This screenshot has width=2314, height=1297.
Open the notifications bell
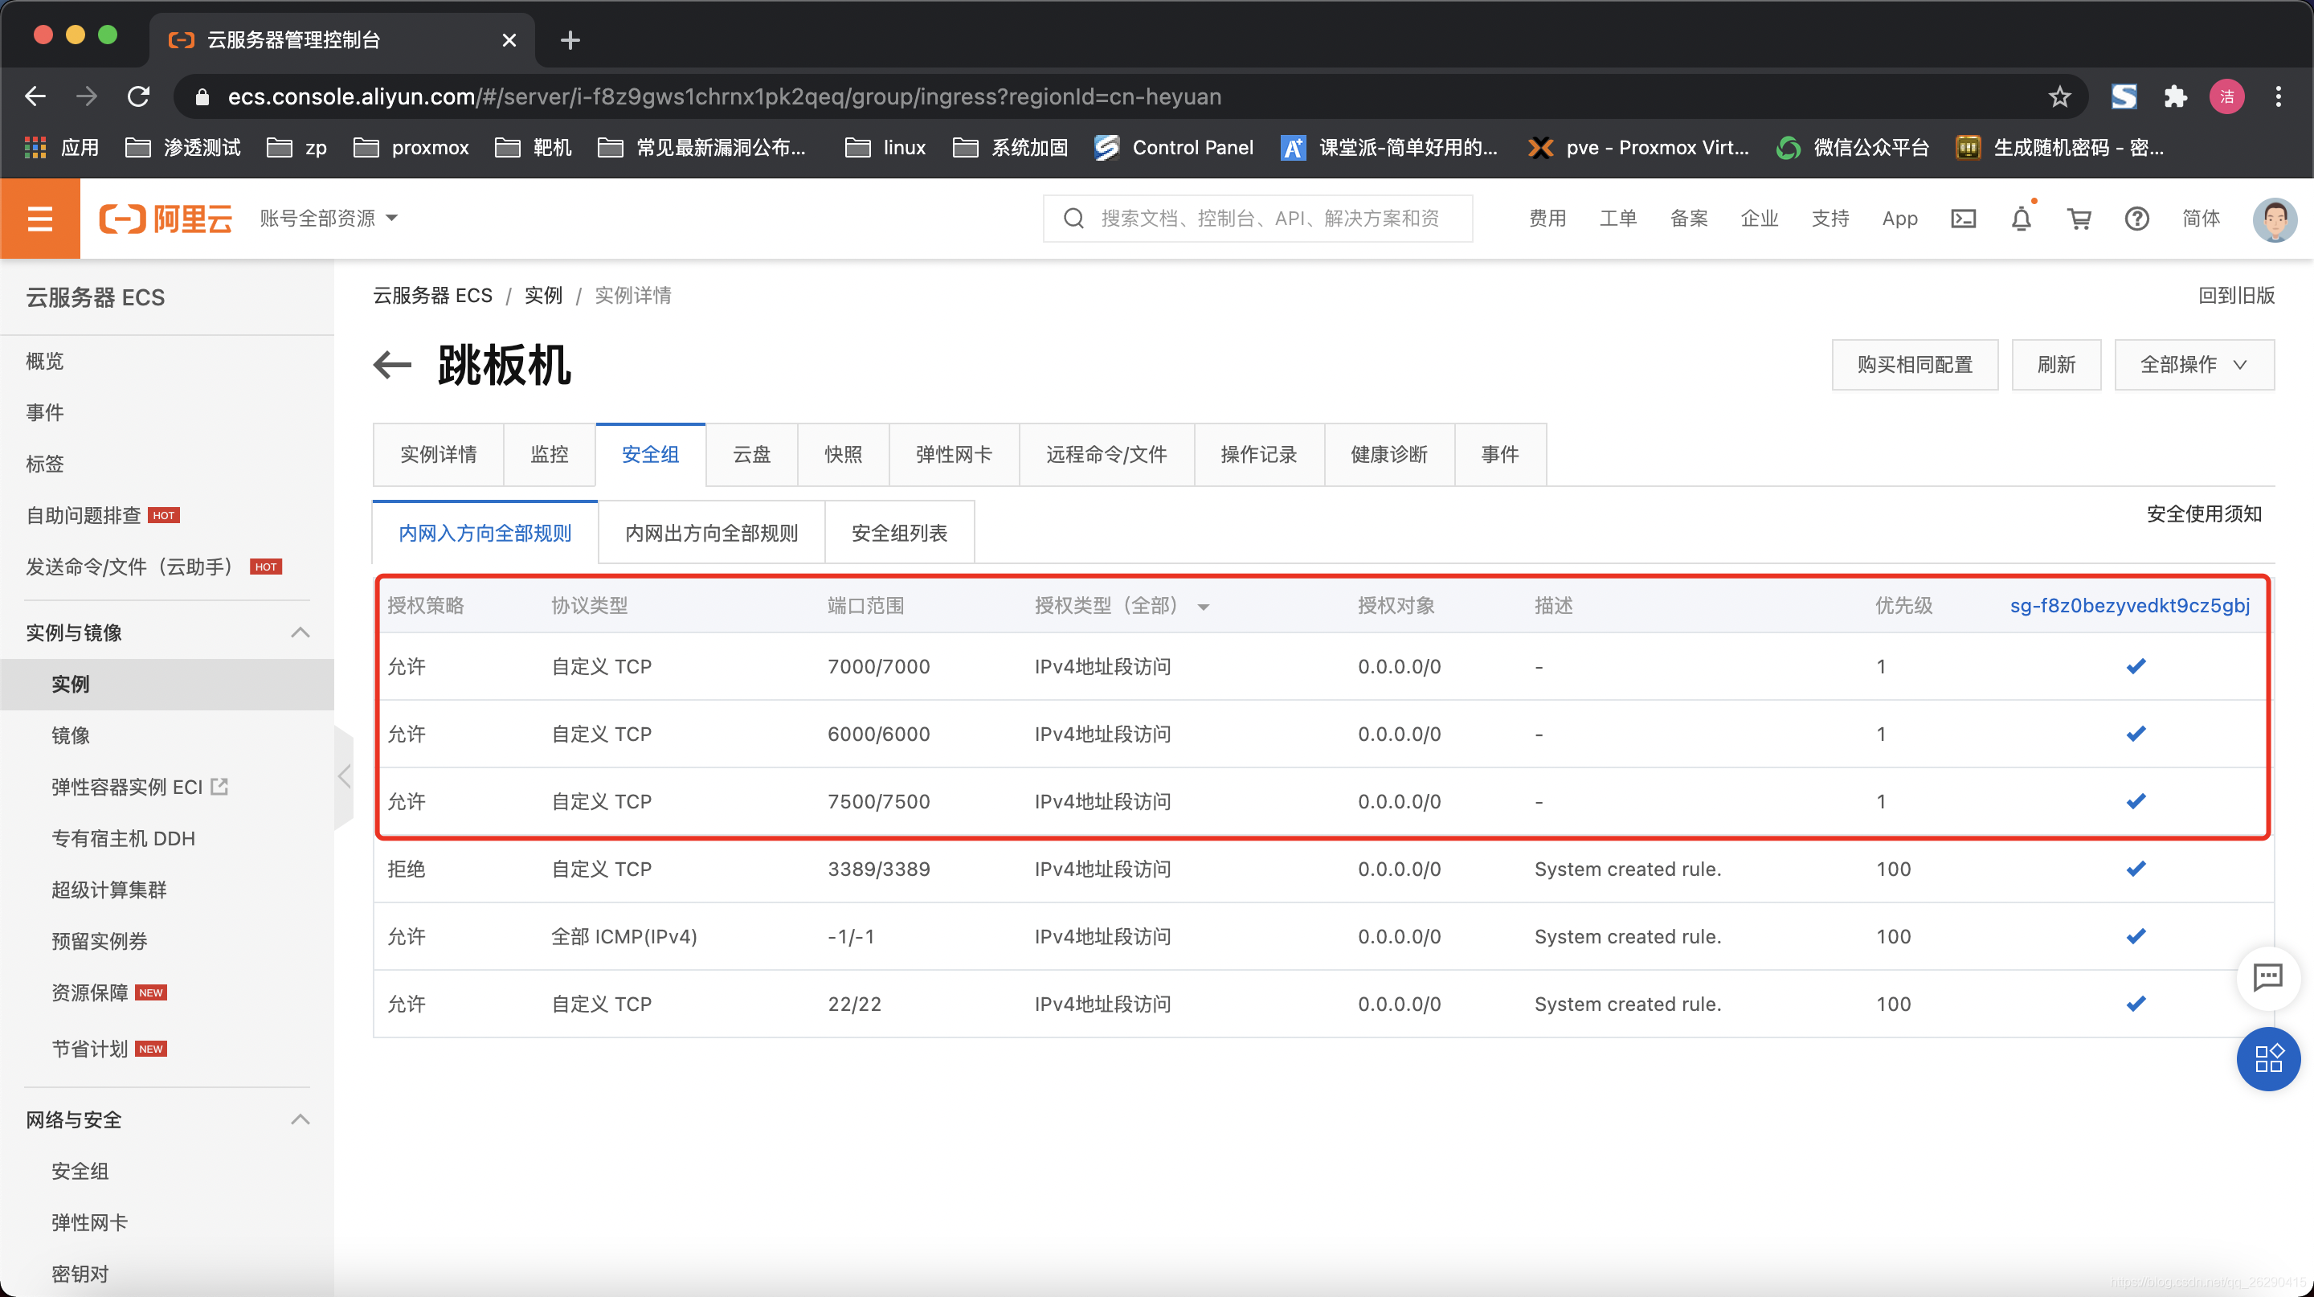click(x=2022, y=219)
